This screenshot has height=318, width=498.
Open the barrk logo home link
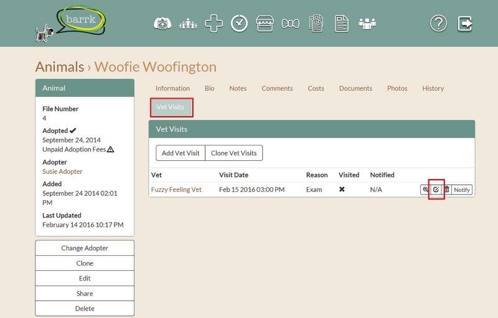(72, 24)
